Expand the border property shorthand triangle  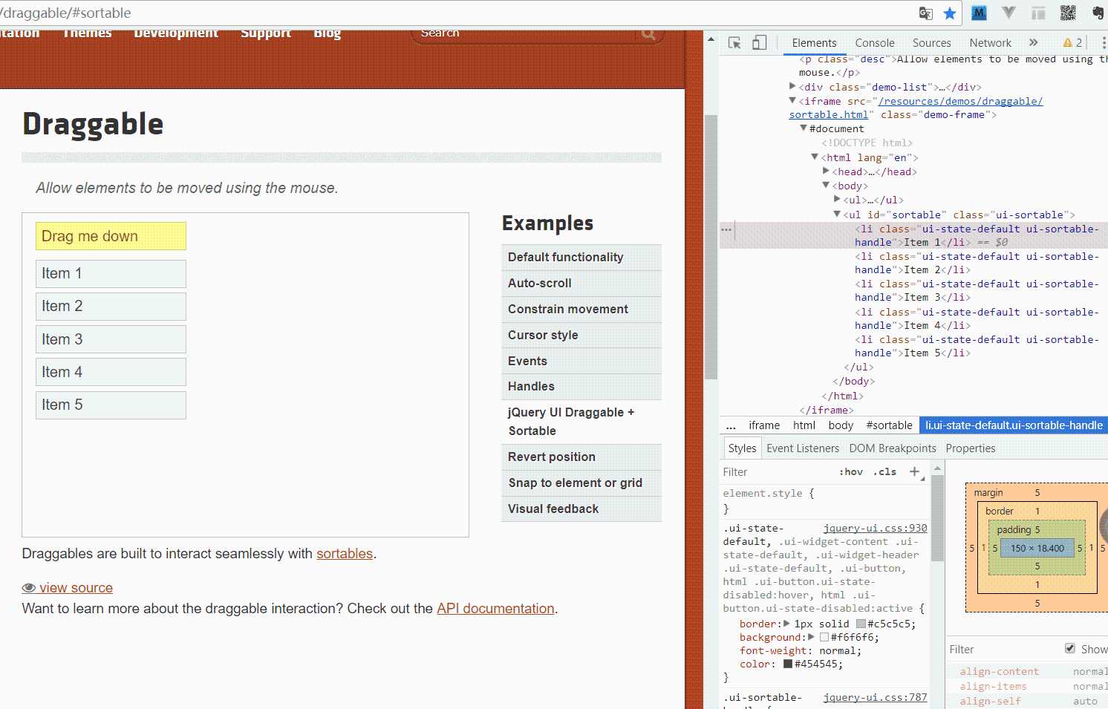(x=787, y=624)
